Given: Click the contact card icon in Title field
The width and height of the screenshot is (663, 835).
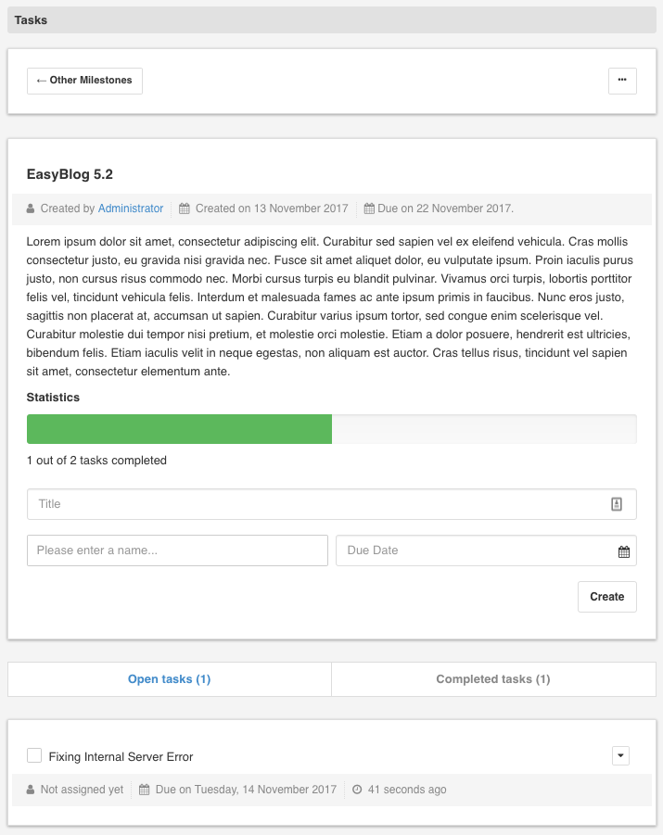Looking at the screenshot, I should 617,504.
